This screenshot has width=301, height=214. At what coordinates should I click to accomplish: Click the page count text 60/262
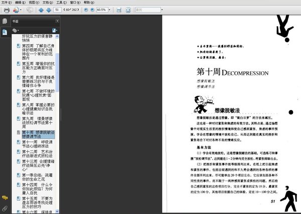71,10
